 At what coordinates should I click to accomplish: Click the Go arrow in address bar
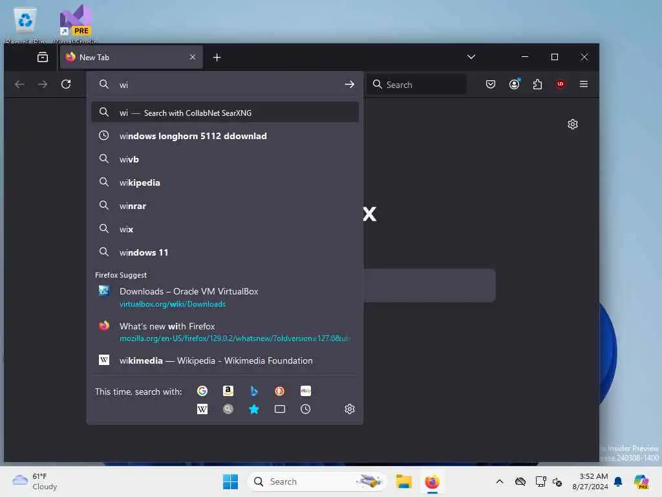coord(350,85)
